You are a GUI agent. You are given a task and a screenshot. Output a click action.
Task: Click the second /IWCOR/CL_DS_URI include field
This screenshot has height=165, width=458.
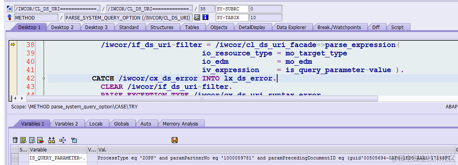click(150, 9)
